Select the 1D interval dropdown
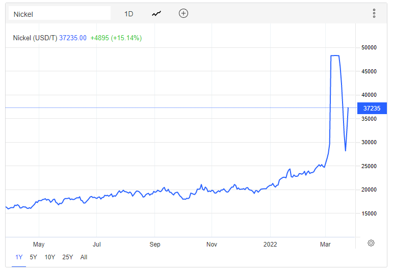This screenshot has width=393, height=271. [128, 14]
